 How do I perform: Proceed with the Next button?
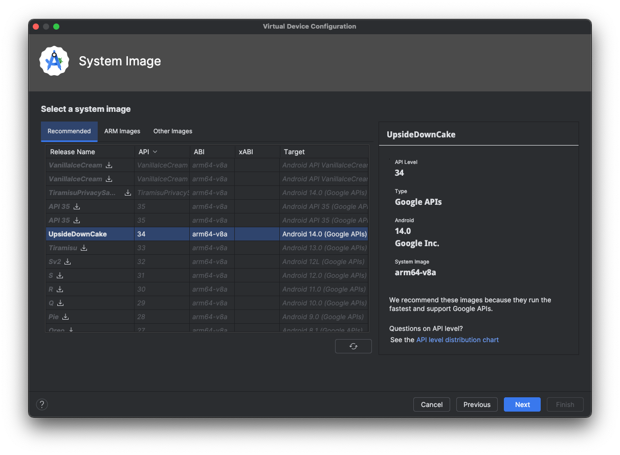tap(522, 404)
